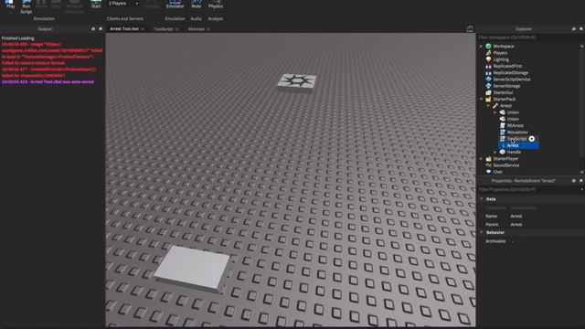585x329 pixels.
Task: Select the REArrest script in Explorer
Action: pos(515,126)
